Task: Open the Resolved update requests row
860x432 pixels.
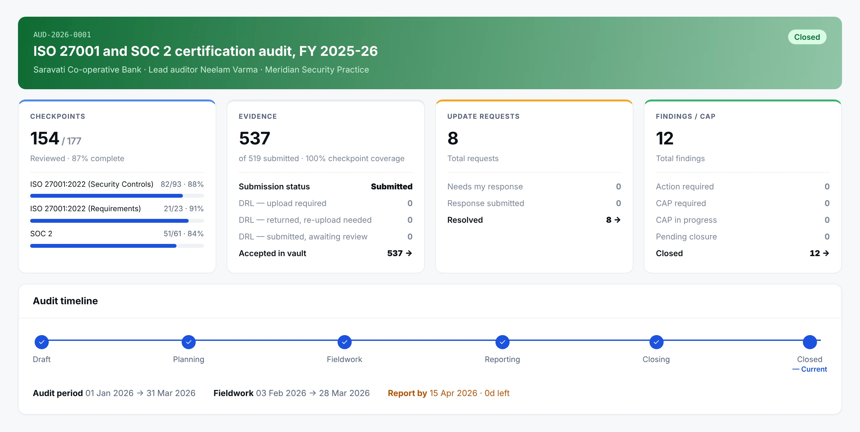Action: (x=534, y=220)
